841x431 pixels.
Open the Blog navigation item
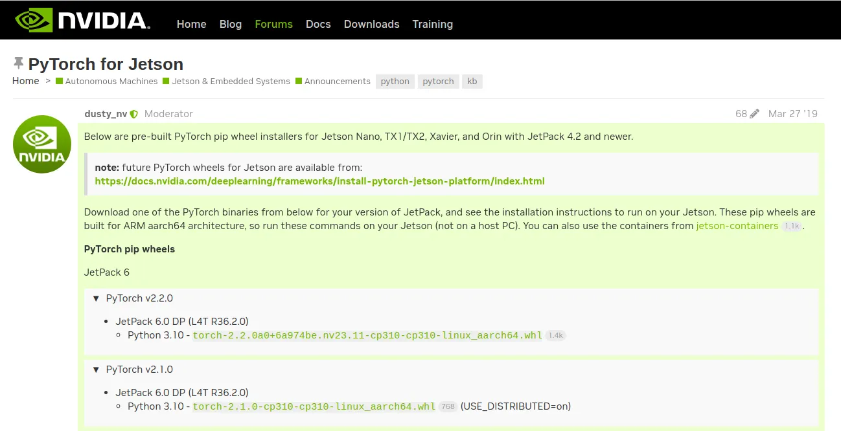231,24
